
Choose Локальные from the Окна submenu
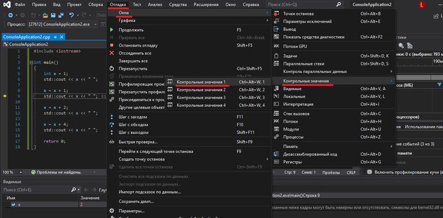pyautogui.click(x=333, y=97)
